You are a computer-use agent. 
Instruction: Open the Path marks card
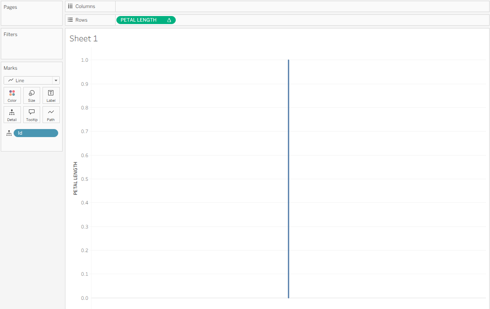click(51, 115)
